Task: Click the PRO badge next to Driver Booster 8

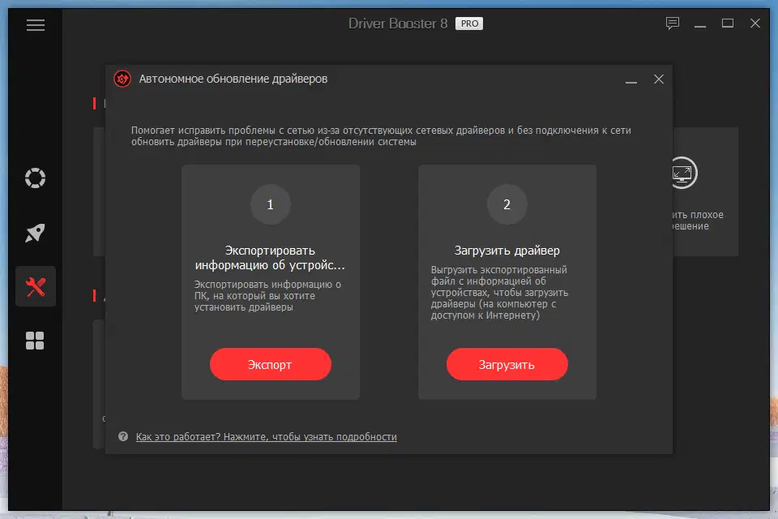Action: point(470,23)
